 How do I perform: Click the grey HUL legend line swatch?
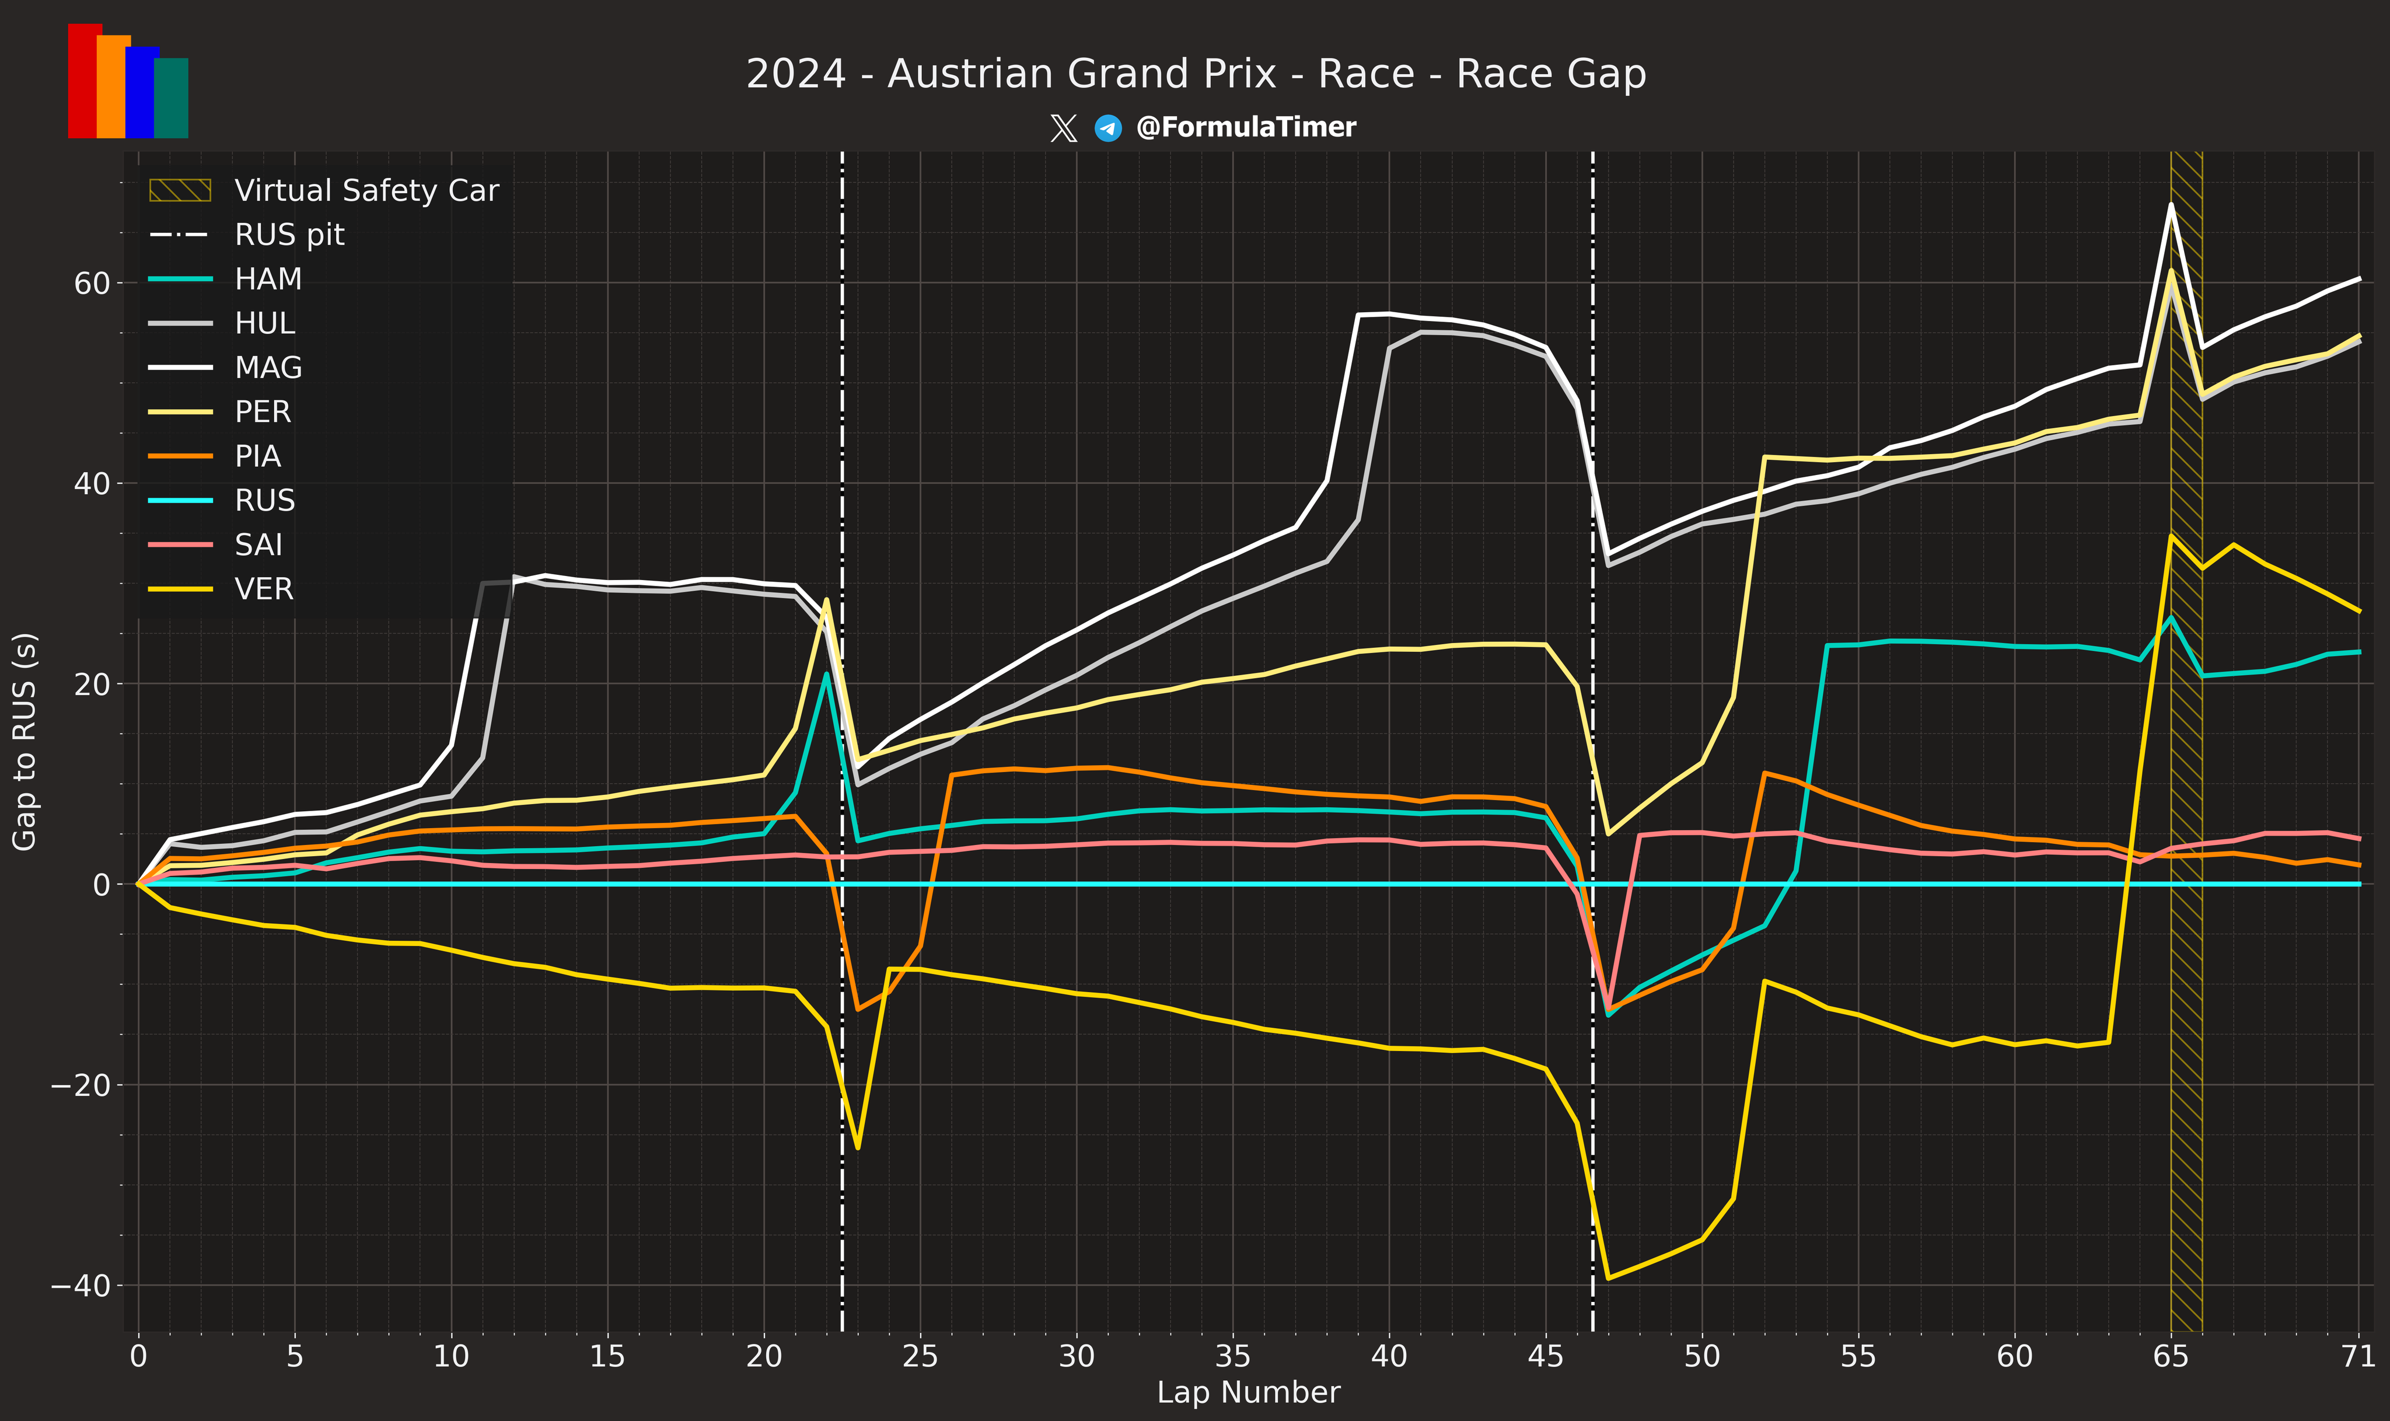click(x=180, y=324)
